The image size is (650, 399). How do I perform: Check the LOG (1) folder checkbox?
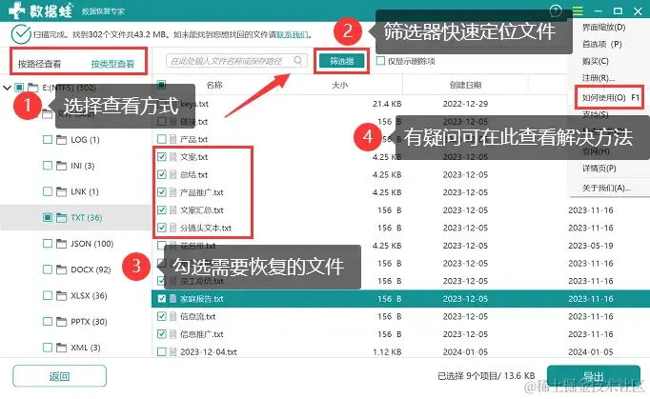48,140
